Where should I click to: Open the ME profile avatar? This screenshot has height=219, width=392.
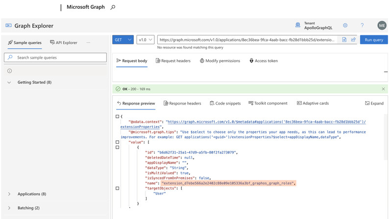382,25
